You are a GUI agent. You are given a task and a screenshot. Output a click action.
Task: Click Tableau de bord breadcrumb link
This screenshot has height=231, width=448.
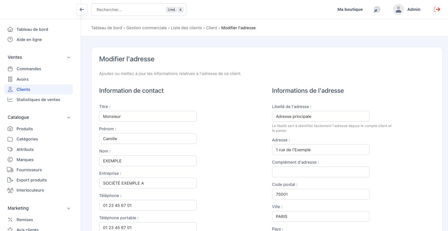click(x=106, y=28)
